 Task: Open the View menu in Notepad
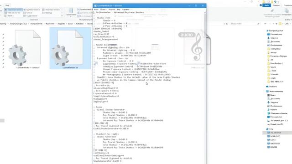tap(119, 10)
